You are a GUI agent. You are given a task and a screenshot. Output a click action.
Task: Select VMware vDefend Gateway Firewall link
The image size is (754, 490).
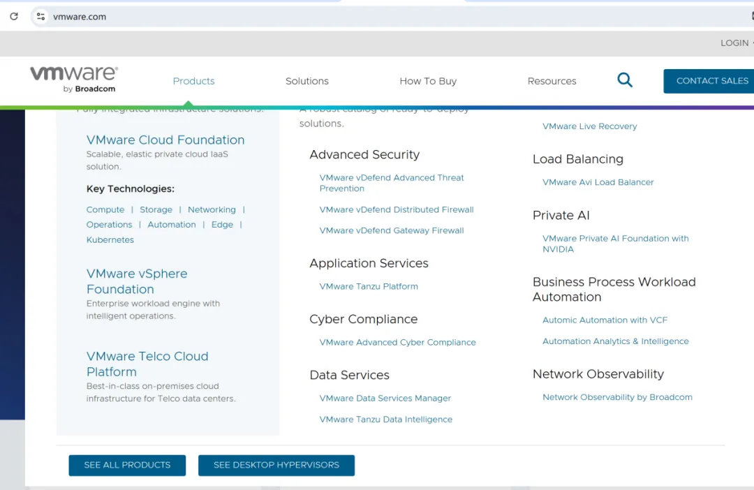391,231
